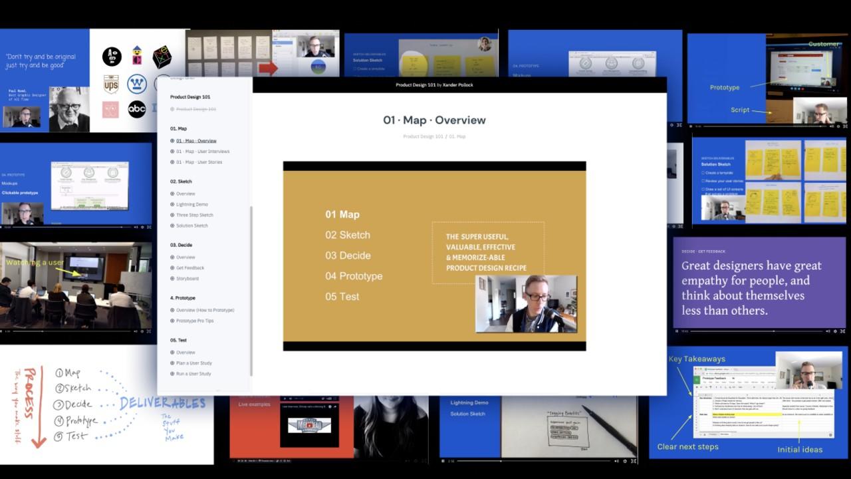Open the struck-through Product Design 101 sidebar link
This screenshot has width=851, height=479.
point(196,109)
